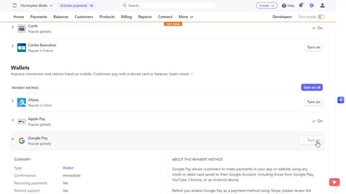Click the Cards payment method icon
346x194 pixels.
(x=22, y=28)
